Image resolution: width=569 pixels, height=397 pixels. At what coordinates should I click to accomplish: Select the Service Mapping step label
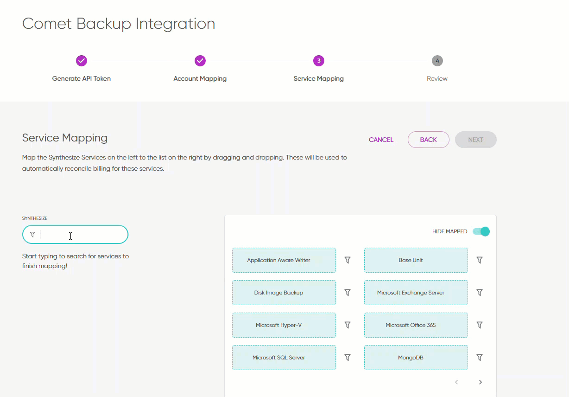click(x=319, y=78)
